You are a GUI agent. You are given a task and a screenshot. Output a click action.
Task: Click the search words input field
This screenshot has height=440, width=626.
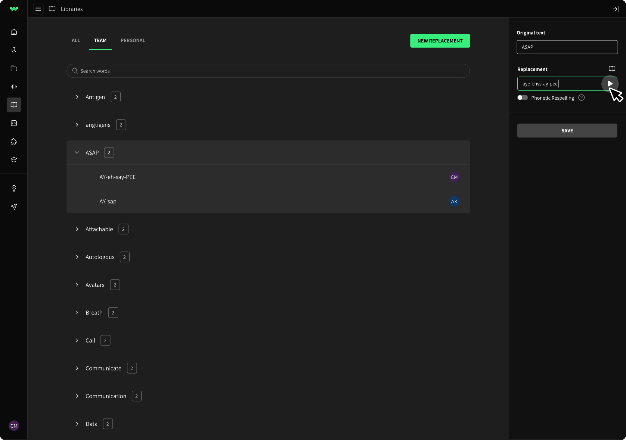coord(268,70)
